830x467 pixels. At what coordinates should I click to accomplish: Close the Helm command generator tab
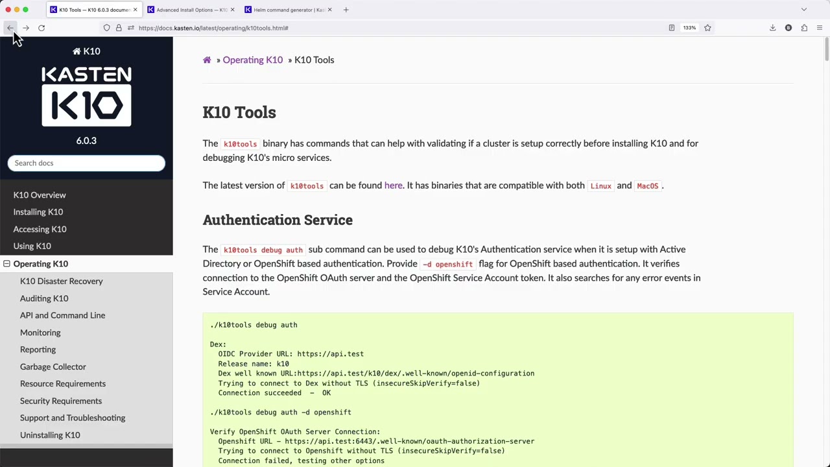coord(329,10)
